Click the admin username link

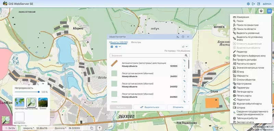[x=267, y=4]
